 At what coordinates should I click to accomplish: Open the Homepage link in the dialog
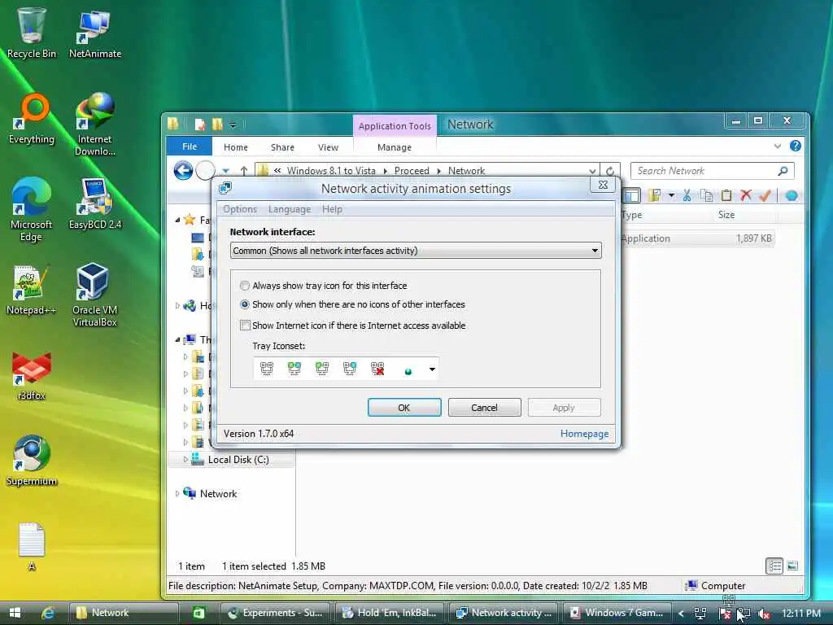tap(584, 434)
